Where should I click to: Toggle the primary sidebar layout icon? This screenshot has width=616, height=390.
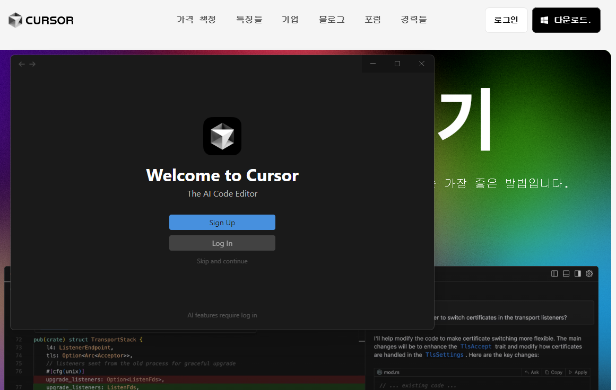554,273
